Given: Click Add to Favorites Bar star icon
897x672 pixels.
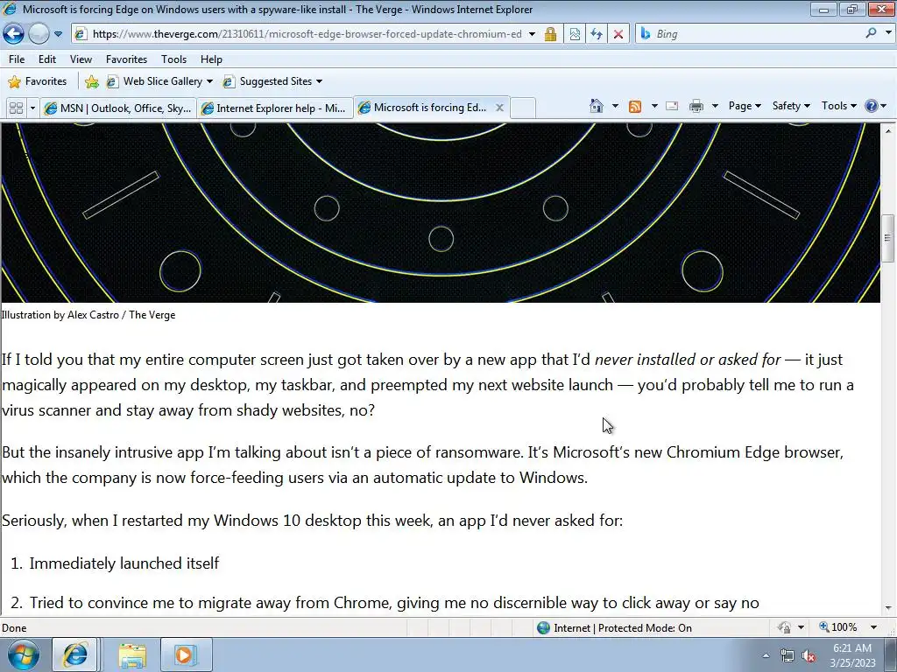Looking at the screenshot, I should coord(91,81).
